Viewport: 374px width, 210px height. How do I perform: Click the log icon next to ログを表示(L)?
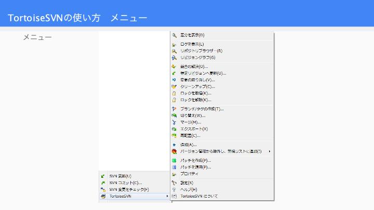point(174,45)
